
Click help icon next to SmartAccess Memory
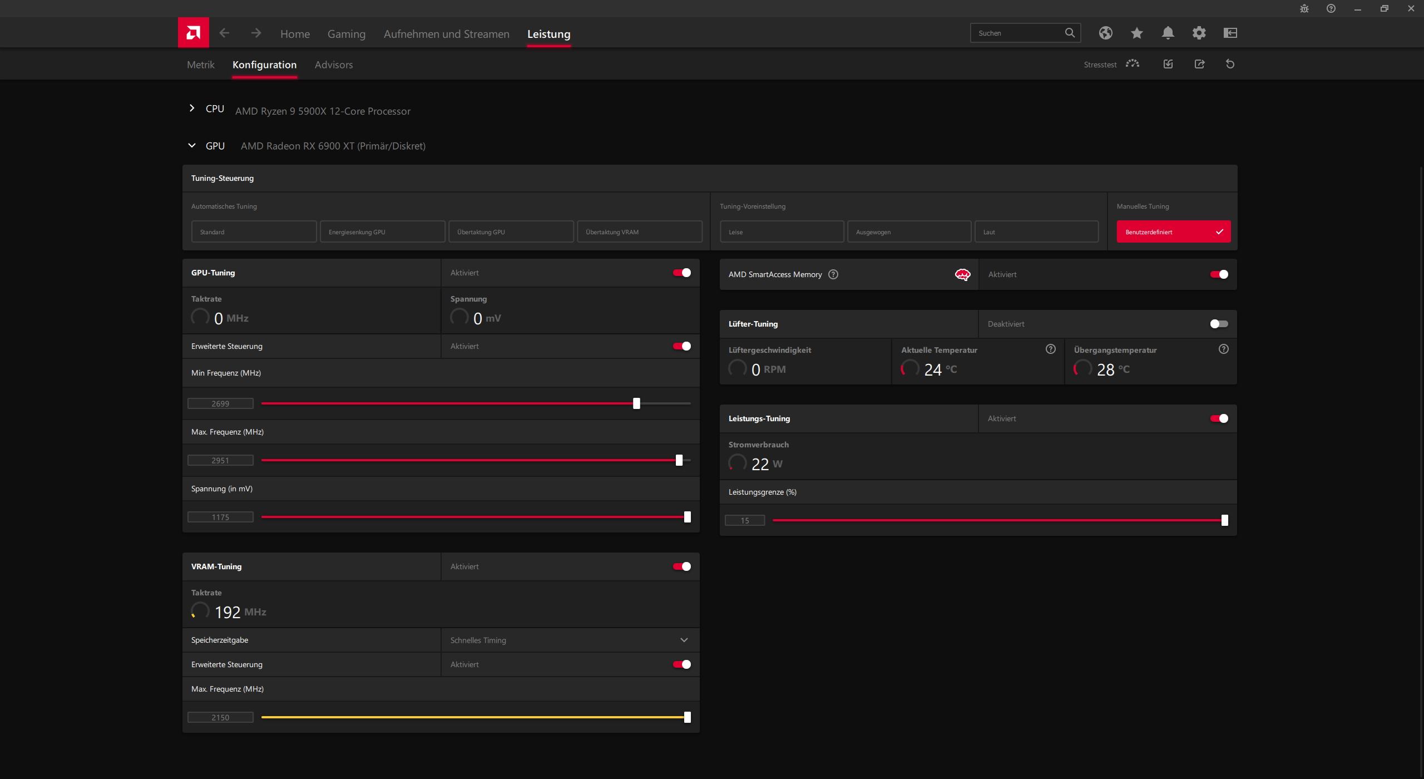click(x=833, y=274)
